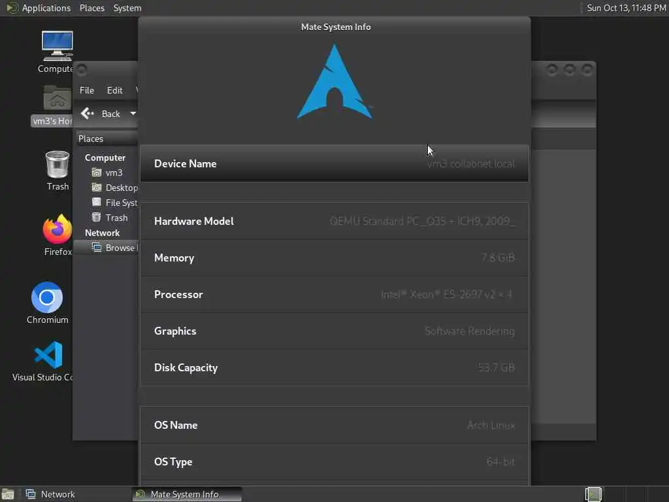Open the Back history dropdown arrow

click(x=133, y=114)
